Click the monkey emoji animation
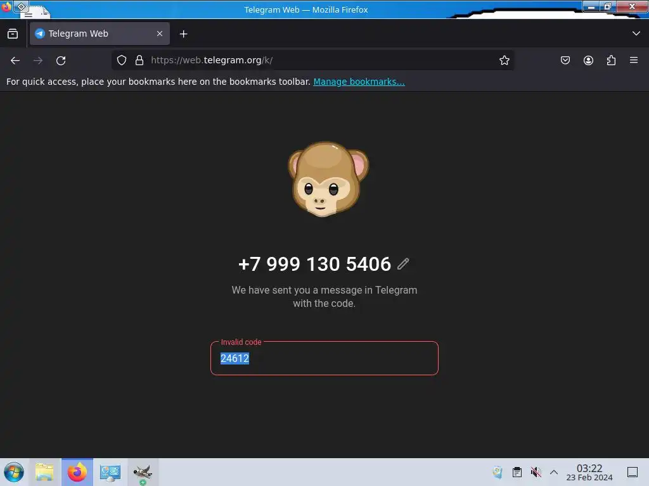The height and width of the screenshot is (486, 649). tap(328, 179)
